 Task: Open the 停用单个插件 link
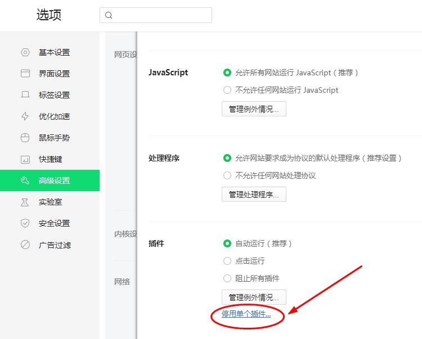[246, 314]
